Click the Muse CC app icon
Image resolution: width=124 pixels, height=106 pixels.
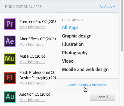coord(10,59)
